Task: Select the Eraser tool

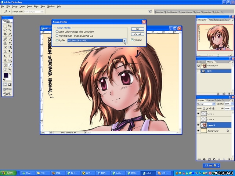Action: pos(5,47)
